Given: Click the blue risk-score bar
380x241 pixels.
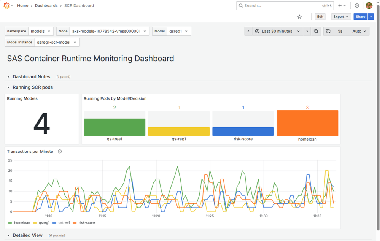Looking at the screenshot, I should [x=243, y=132].
